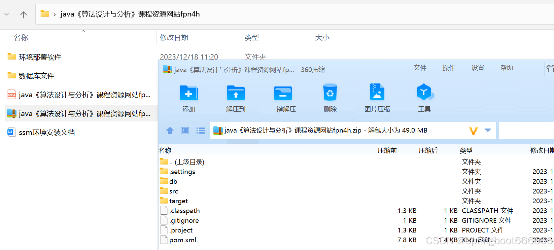
Task: Switch to list view in 360压缩
Action: [201, 131]
